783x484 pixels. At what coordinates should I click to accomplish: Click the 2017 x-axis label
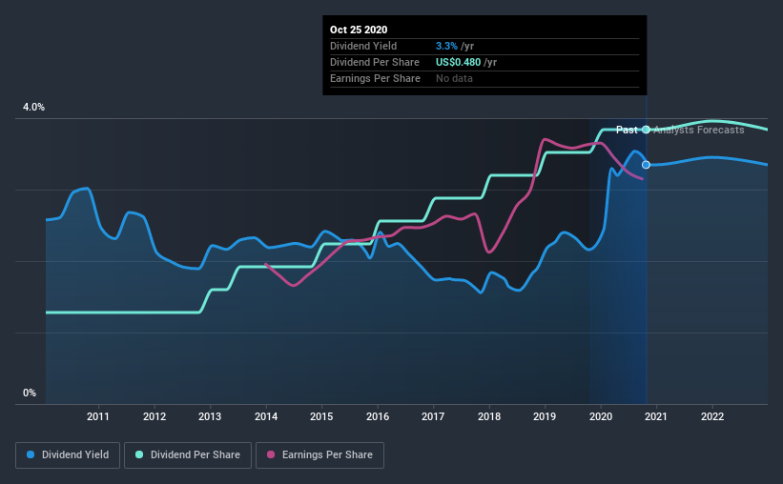pos(433,416)
